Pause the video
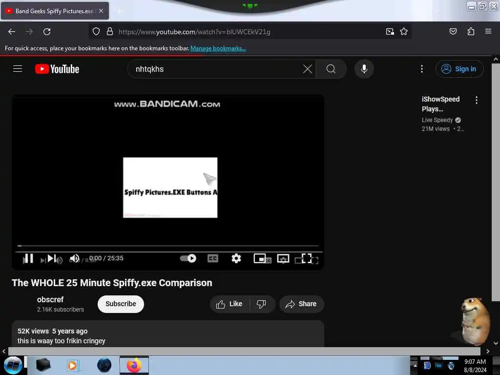The image size is (500, 375). [x=28, y=259]
